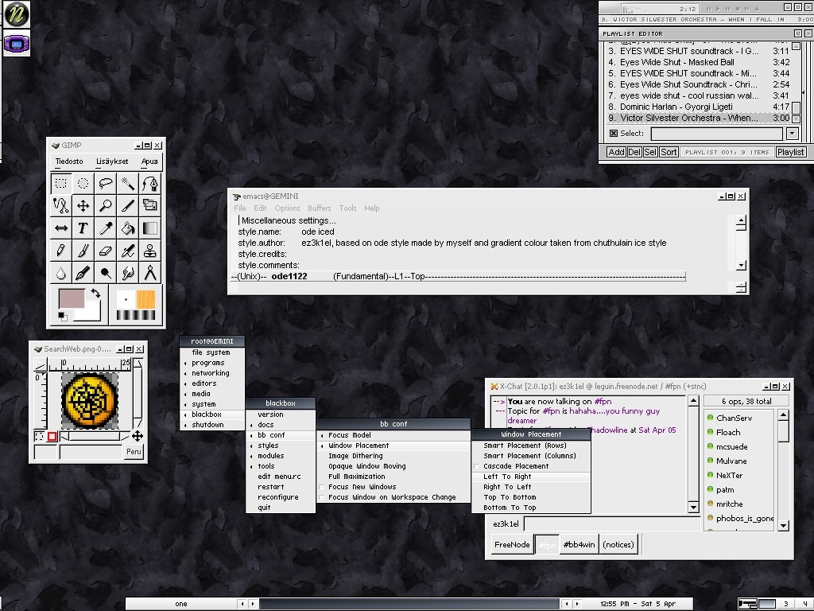
Task: Activate the Measure compass tool
Action: [x=150, y=273]
